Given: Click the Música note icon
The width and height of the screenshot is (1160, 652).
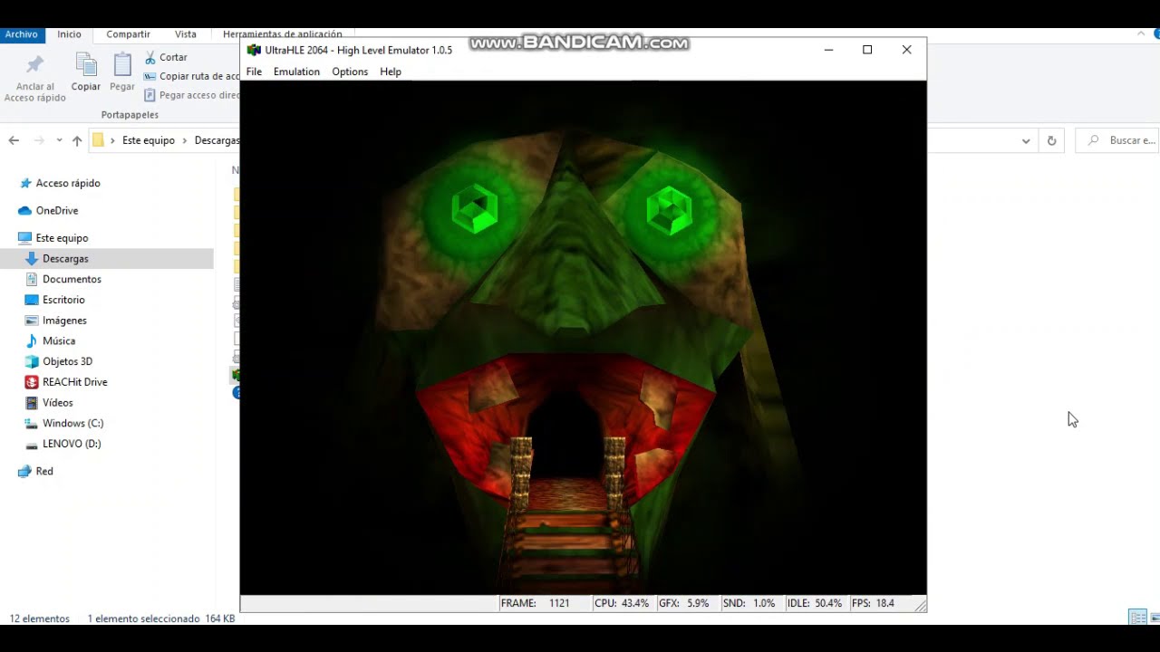Looking at the screenshot, I should pos(32,340).
